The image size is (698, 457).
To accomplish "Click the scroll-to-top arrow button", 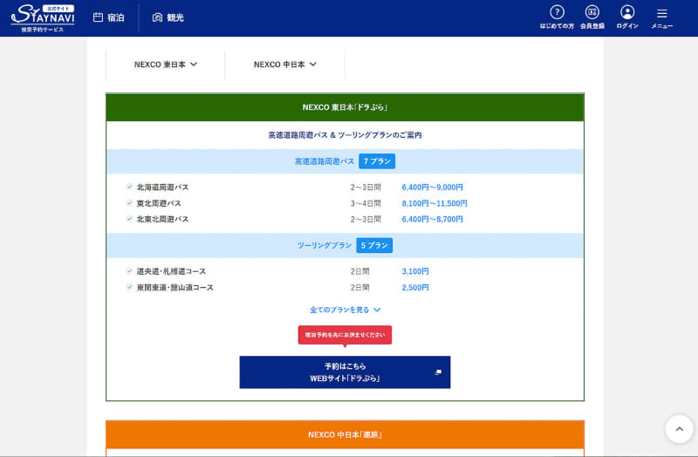I will coord(680,429).
